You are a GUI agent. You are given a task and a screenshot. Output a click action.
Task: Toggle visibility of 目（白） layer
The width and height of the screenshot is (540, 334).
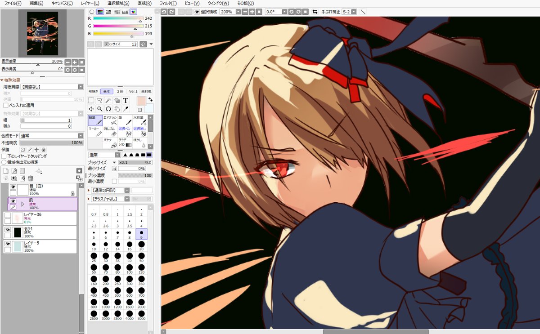(x=13, y=187)
